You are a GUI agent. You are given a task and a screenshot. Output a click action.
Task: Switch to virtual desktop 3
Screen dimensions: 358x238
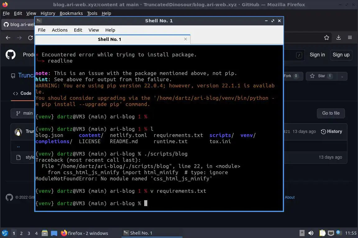click(x=29, y=233)
